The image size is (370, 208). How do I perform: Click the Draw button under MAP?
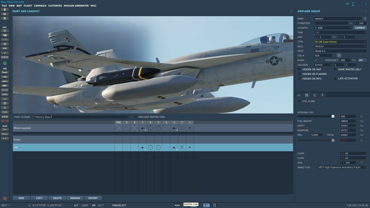[x=4, y=134]
